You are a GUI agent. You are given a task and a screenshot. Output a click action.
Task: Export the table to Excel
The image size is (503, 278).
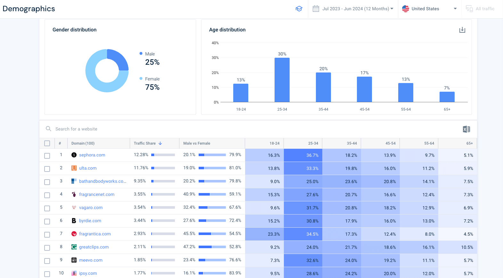pos(466,129)
